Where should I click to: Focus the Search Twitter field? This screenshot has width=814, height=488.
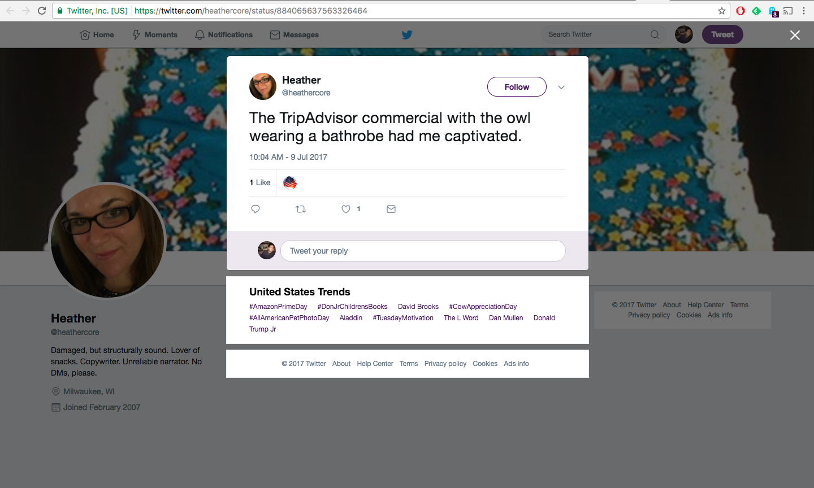(x=604, y=34)
